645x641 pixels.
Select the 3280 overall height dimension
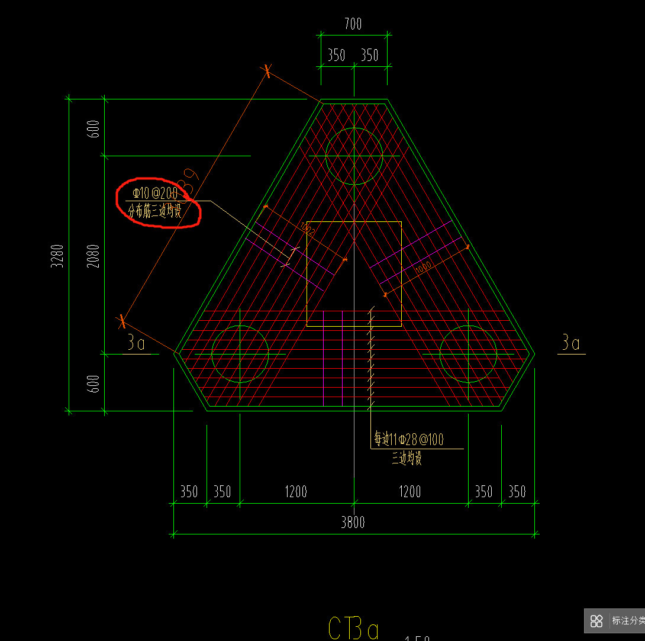pyautogui.click(x=57, y=256)
